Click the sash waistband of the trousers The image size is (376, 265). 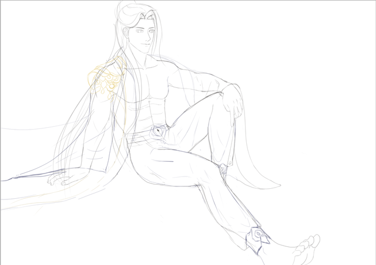click(x=141, y=138)
